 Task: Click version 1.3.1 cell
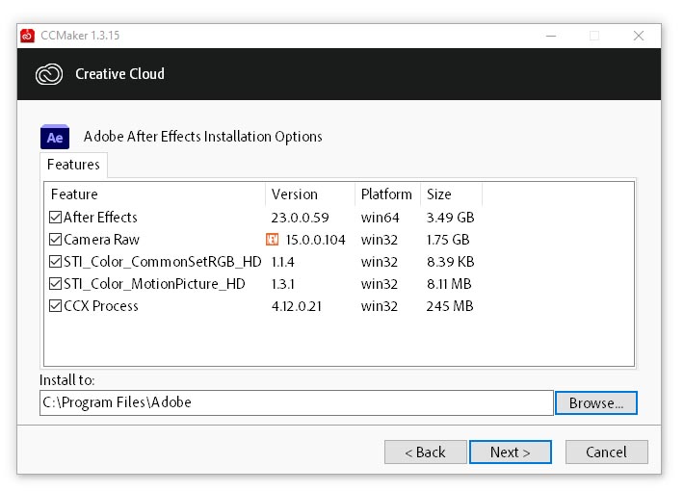click(282, 284)
